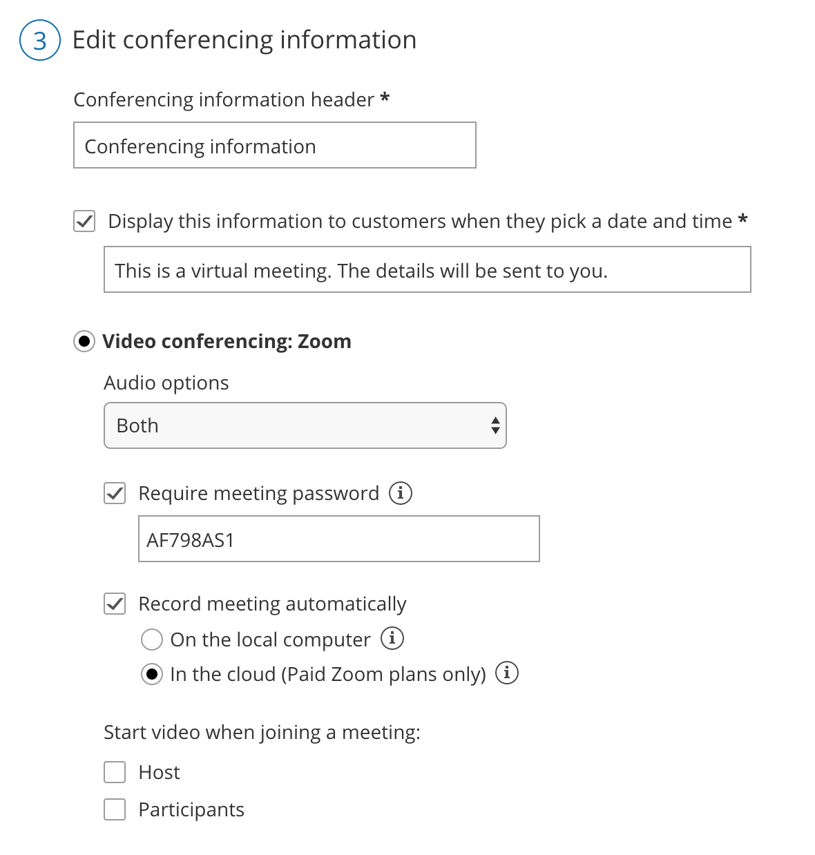The image size is (815, 855).
Task: Choose On the local computer recording
Action: coord(152,640)
